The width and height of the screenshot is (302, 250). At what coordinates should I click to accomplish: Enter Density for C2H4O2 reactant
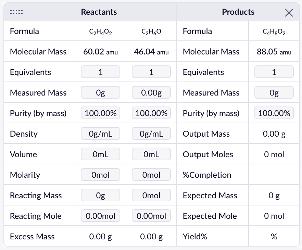click(x=100, y=134)
